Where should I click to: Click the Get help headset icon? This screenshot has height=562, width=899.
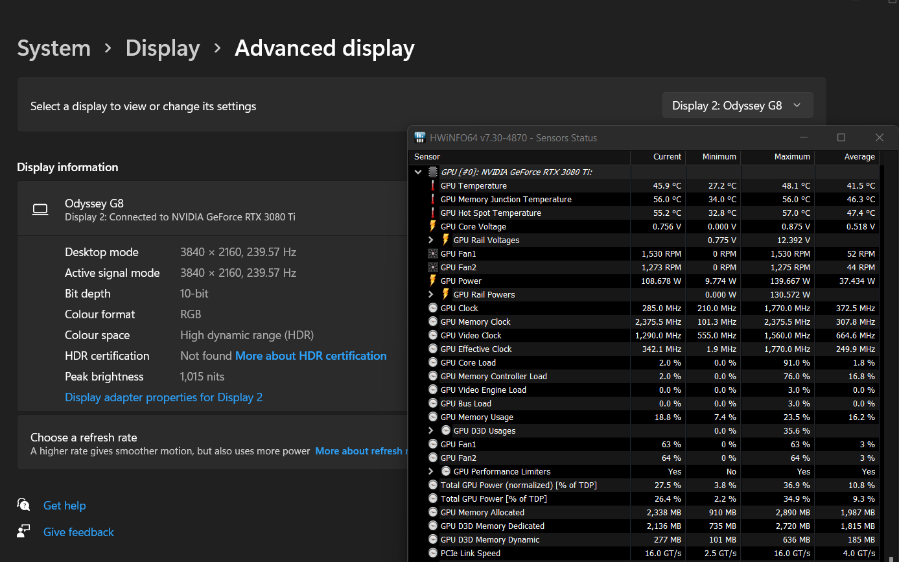23,505
